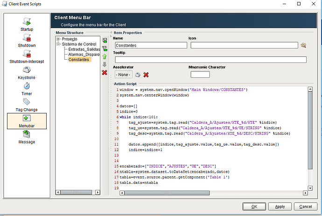
Task: Open the Tag Change scripts section
Action: (x=27, y=105)
